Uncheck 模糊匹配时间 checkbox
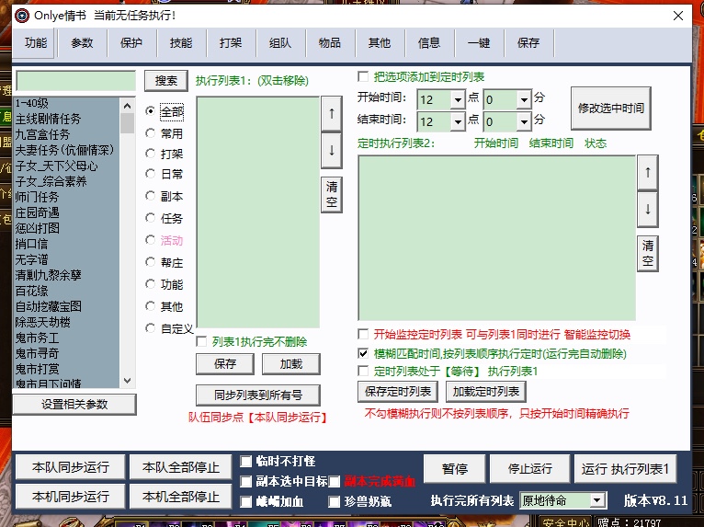This screenshot has height=527, width=704. (363, 353)
